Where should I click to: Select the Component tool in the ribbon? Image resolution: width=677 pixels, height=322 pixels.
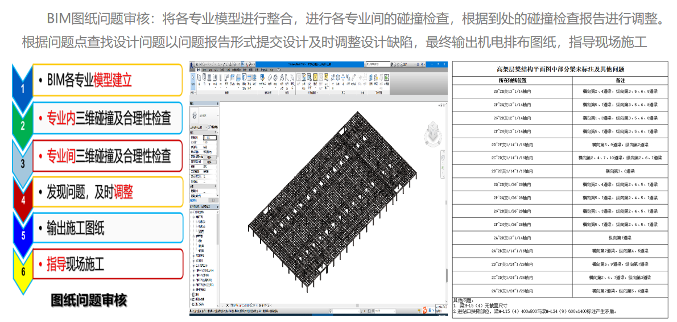click(215, 80)
